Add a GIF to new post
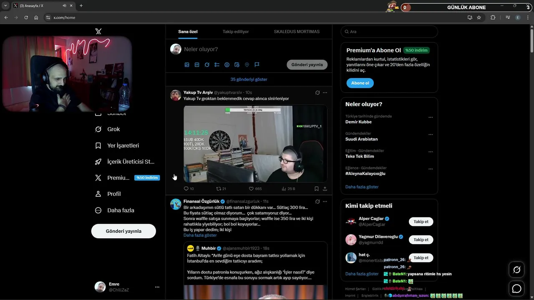The height and width of the screenshot is (300, 534). click(x=197, y=65)
